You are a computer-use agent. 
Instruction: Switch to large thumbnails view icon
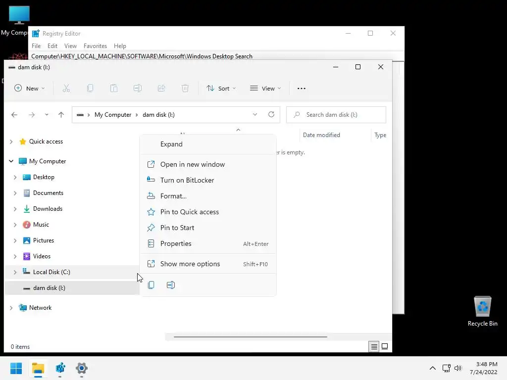(385, 346)
